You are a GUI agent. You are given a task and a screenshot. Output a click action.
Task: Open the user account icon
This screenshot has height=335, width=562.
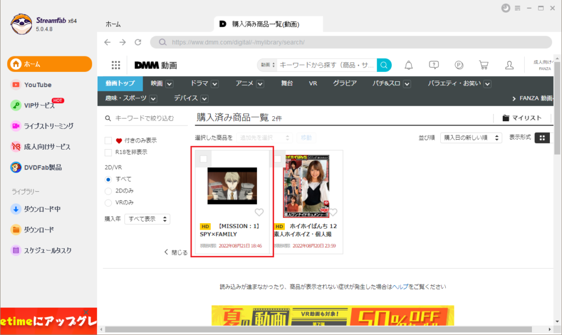(509, 65)
